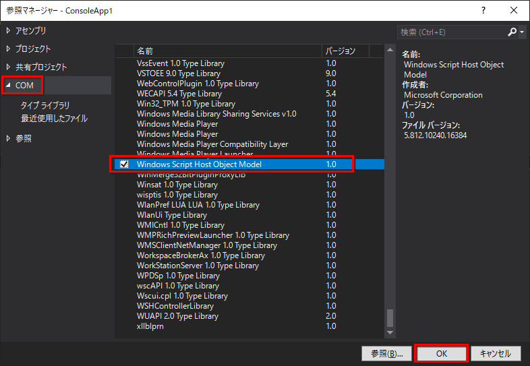Select 最近使用したファイル under COM
The width and height of the screenshot is (530, 366).
tap(54, 118)
